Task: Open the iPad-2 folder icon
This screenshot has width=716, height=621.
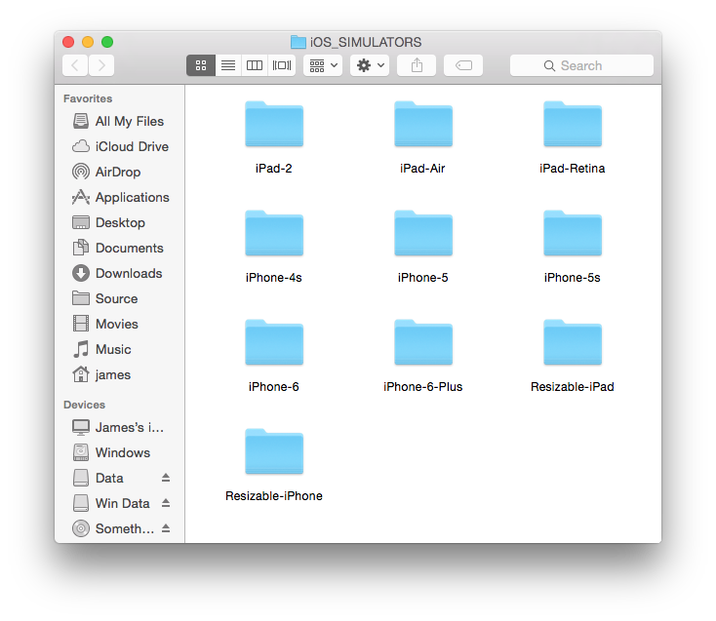Action: coord(274,124)
